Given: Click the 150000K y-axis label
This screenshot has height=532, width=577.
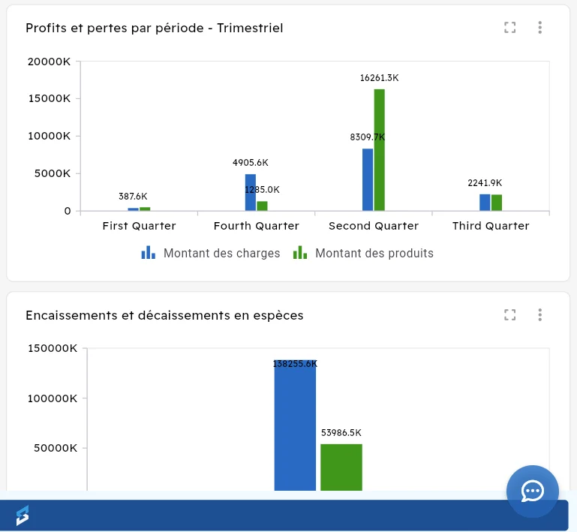Looking at the screenshot, I should tap(53, 348).
